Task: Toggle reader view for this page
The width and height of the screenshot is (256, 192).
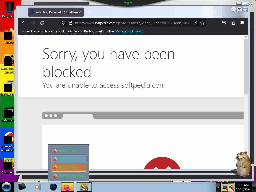Action: pos(195,23)
